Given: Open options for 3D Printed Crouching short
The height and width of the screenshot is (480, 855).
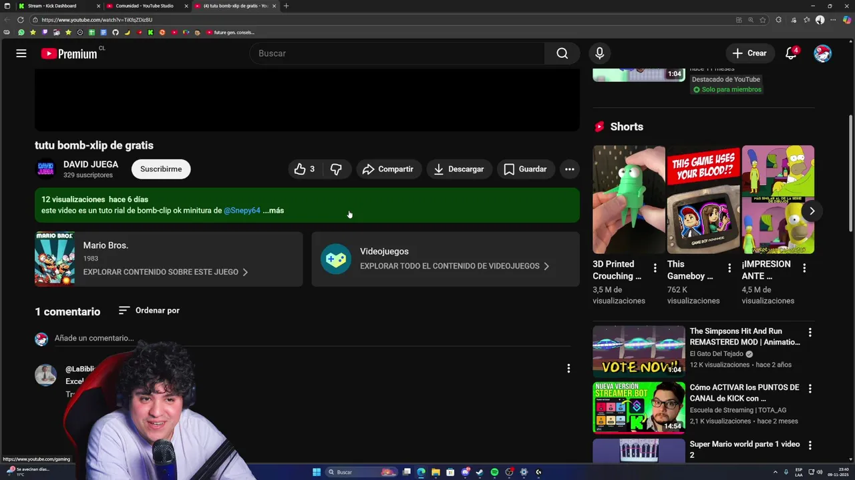Looking at the screenshot, I should click(655, 268).
